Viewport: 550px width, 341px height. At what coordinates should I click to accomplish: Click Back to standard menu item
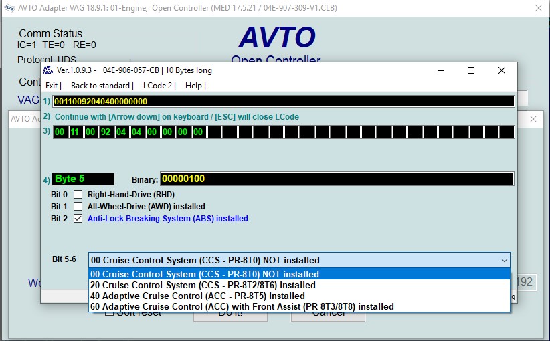pos(100,86)
